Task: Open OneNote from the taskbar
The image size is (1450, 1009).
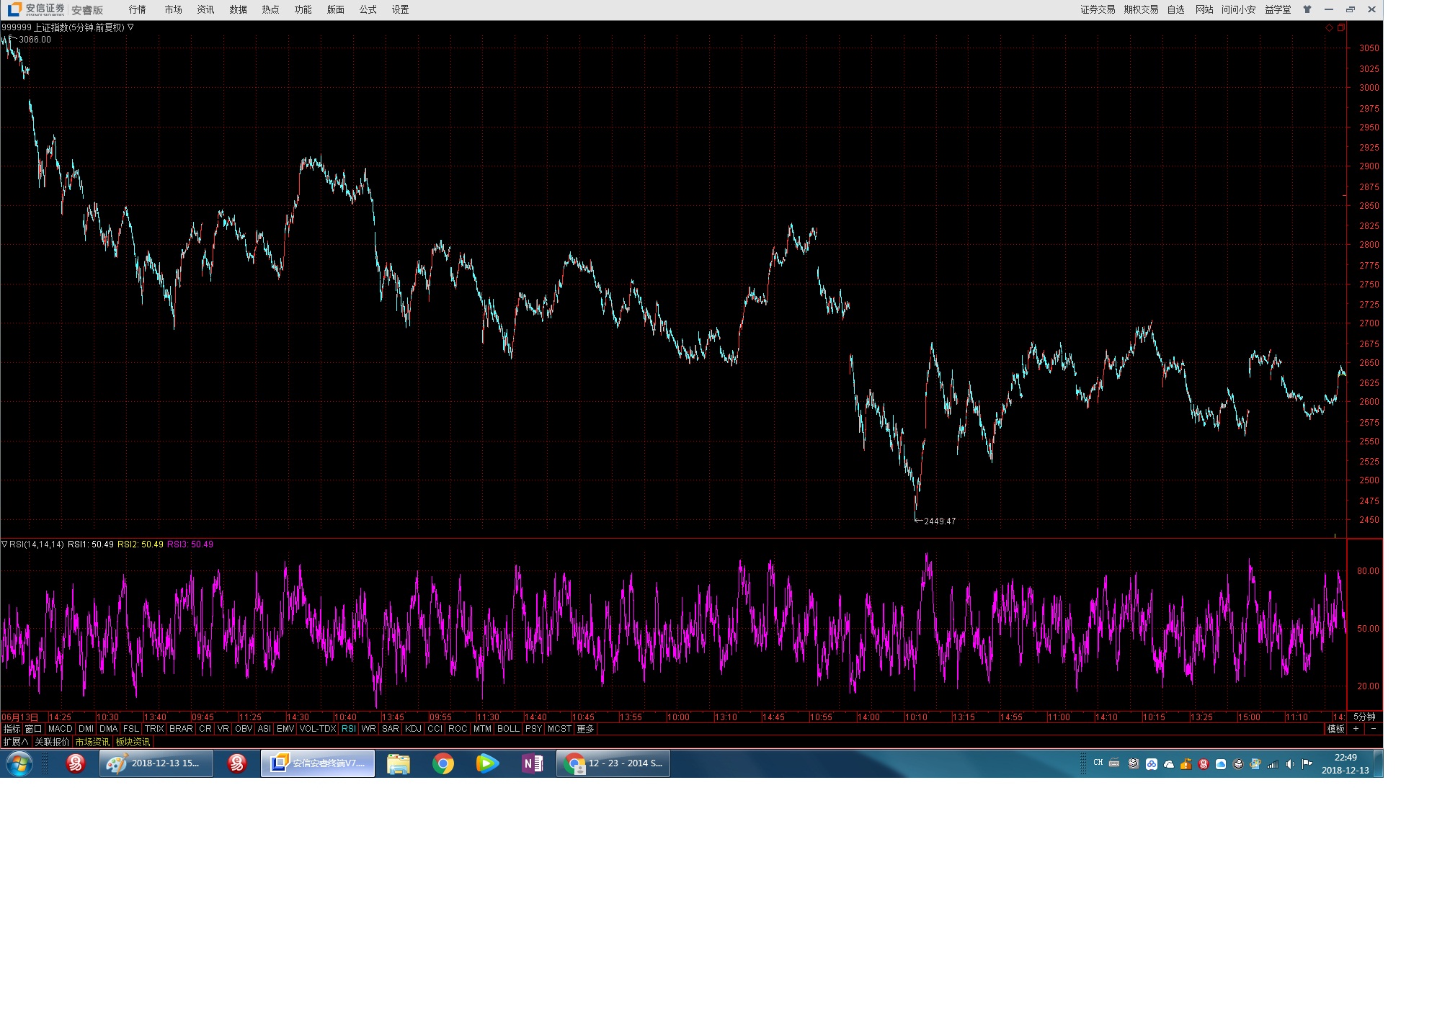Action: click(533, 763)
